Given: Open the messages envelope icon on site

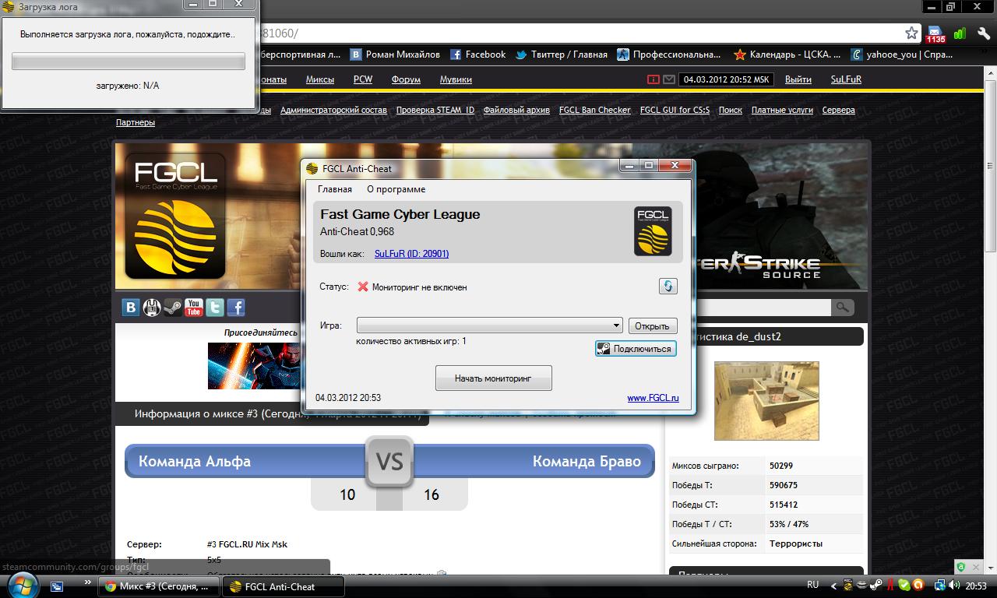Looking at the screenshot, I should 669,79.
